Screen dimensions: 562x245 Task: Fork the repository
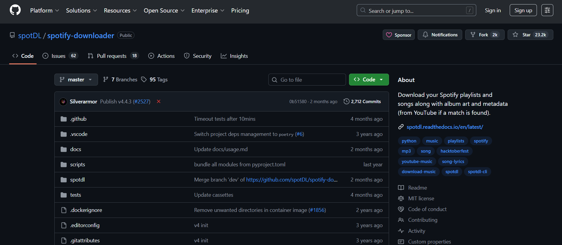tap(484, 35)
